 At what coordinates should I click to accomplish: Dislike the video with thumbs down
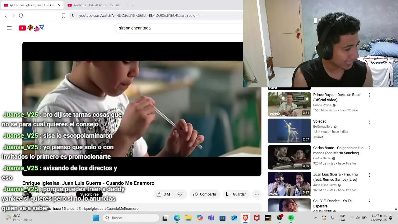[x=180, y=194]
